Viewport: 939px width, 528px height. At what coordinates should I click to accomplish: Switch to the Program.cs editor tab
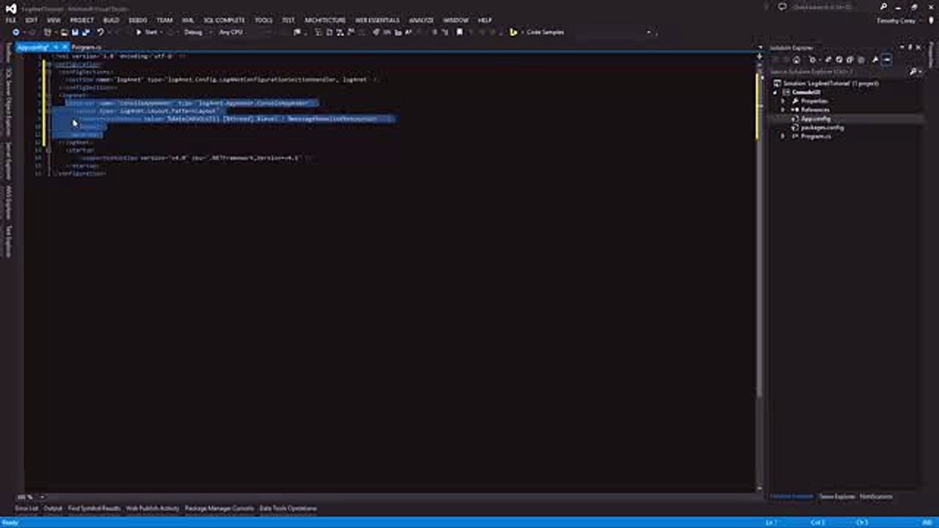click(x=87, y=47)
